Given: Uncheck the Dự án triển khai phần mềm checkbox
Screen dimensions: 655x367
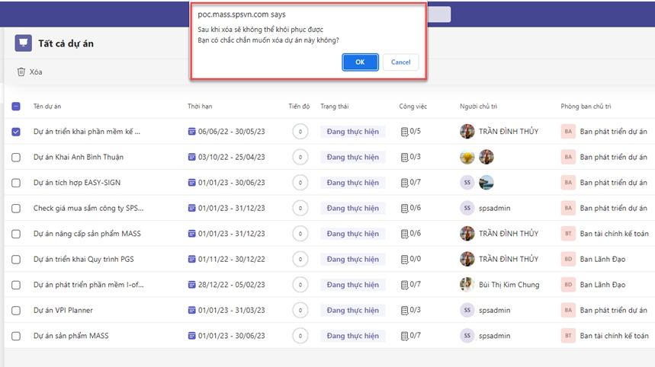Looking at the screenshot, I should click(x=16, y=132).
